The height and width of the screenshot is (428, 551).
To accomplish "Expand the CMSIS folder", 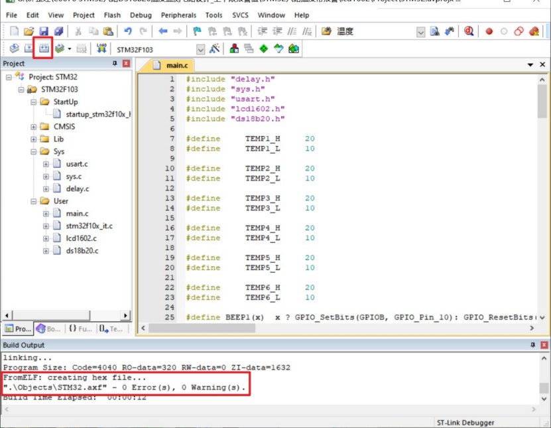I will 33,127.
